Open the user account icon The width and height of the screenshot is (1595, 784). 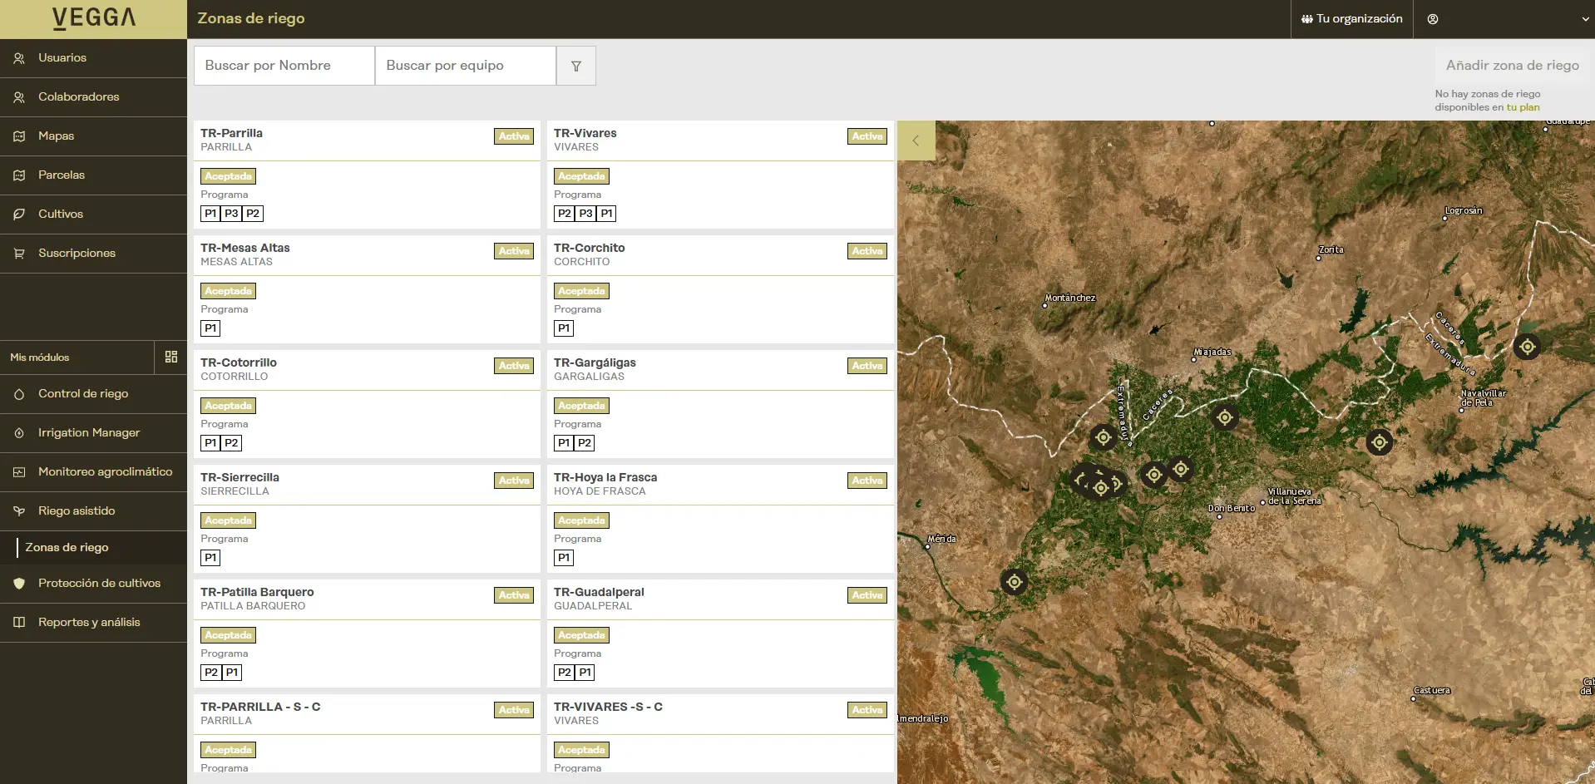tap(1433, 19)
